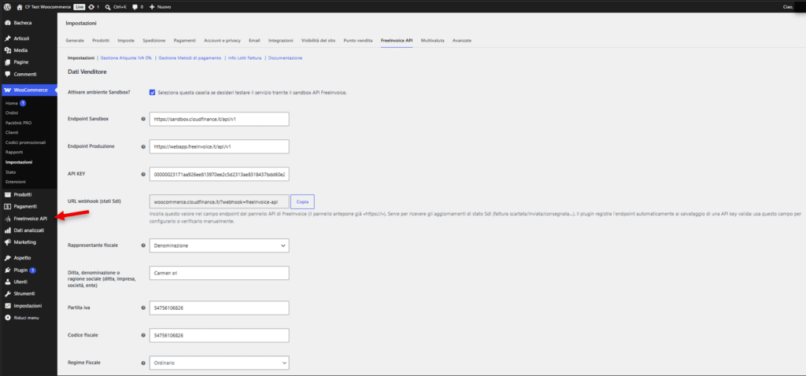806x376 pixels.
Task: Open Rapporti submenu item
Action: [14, 152]
